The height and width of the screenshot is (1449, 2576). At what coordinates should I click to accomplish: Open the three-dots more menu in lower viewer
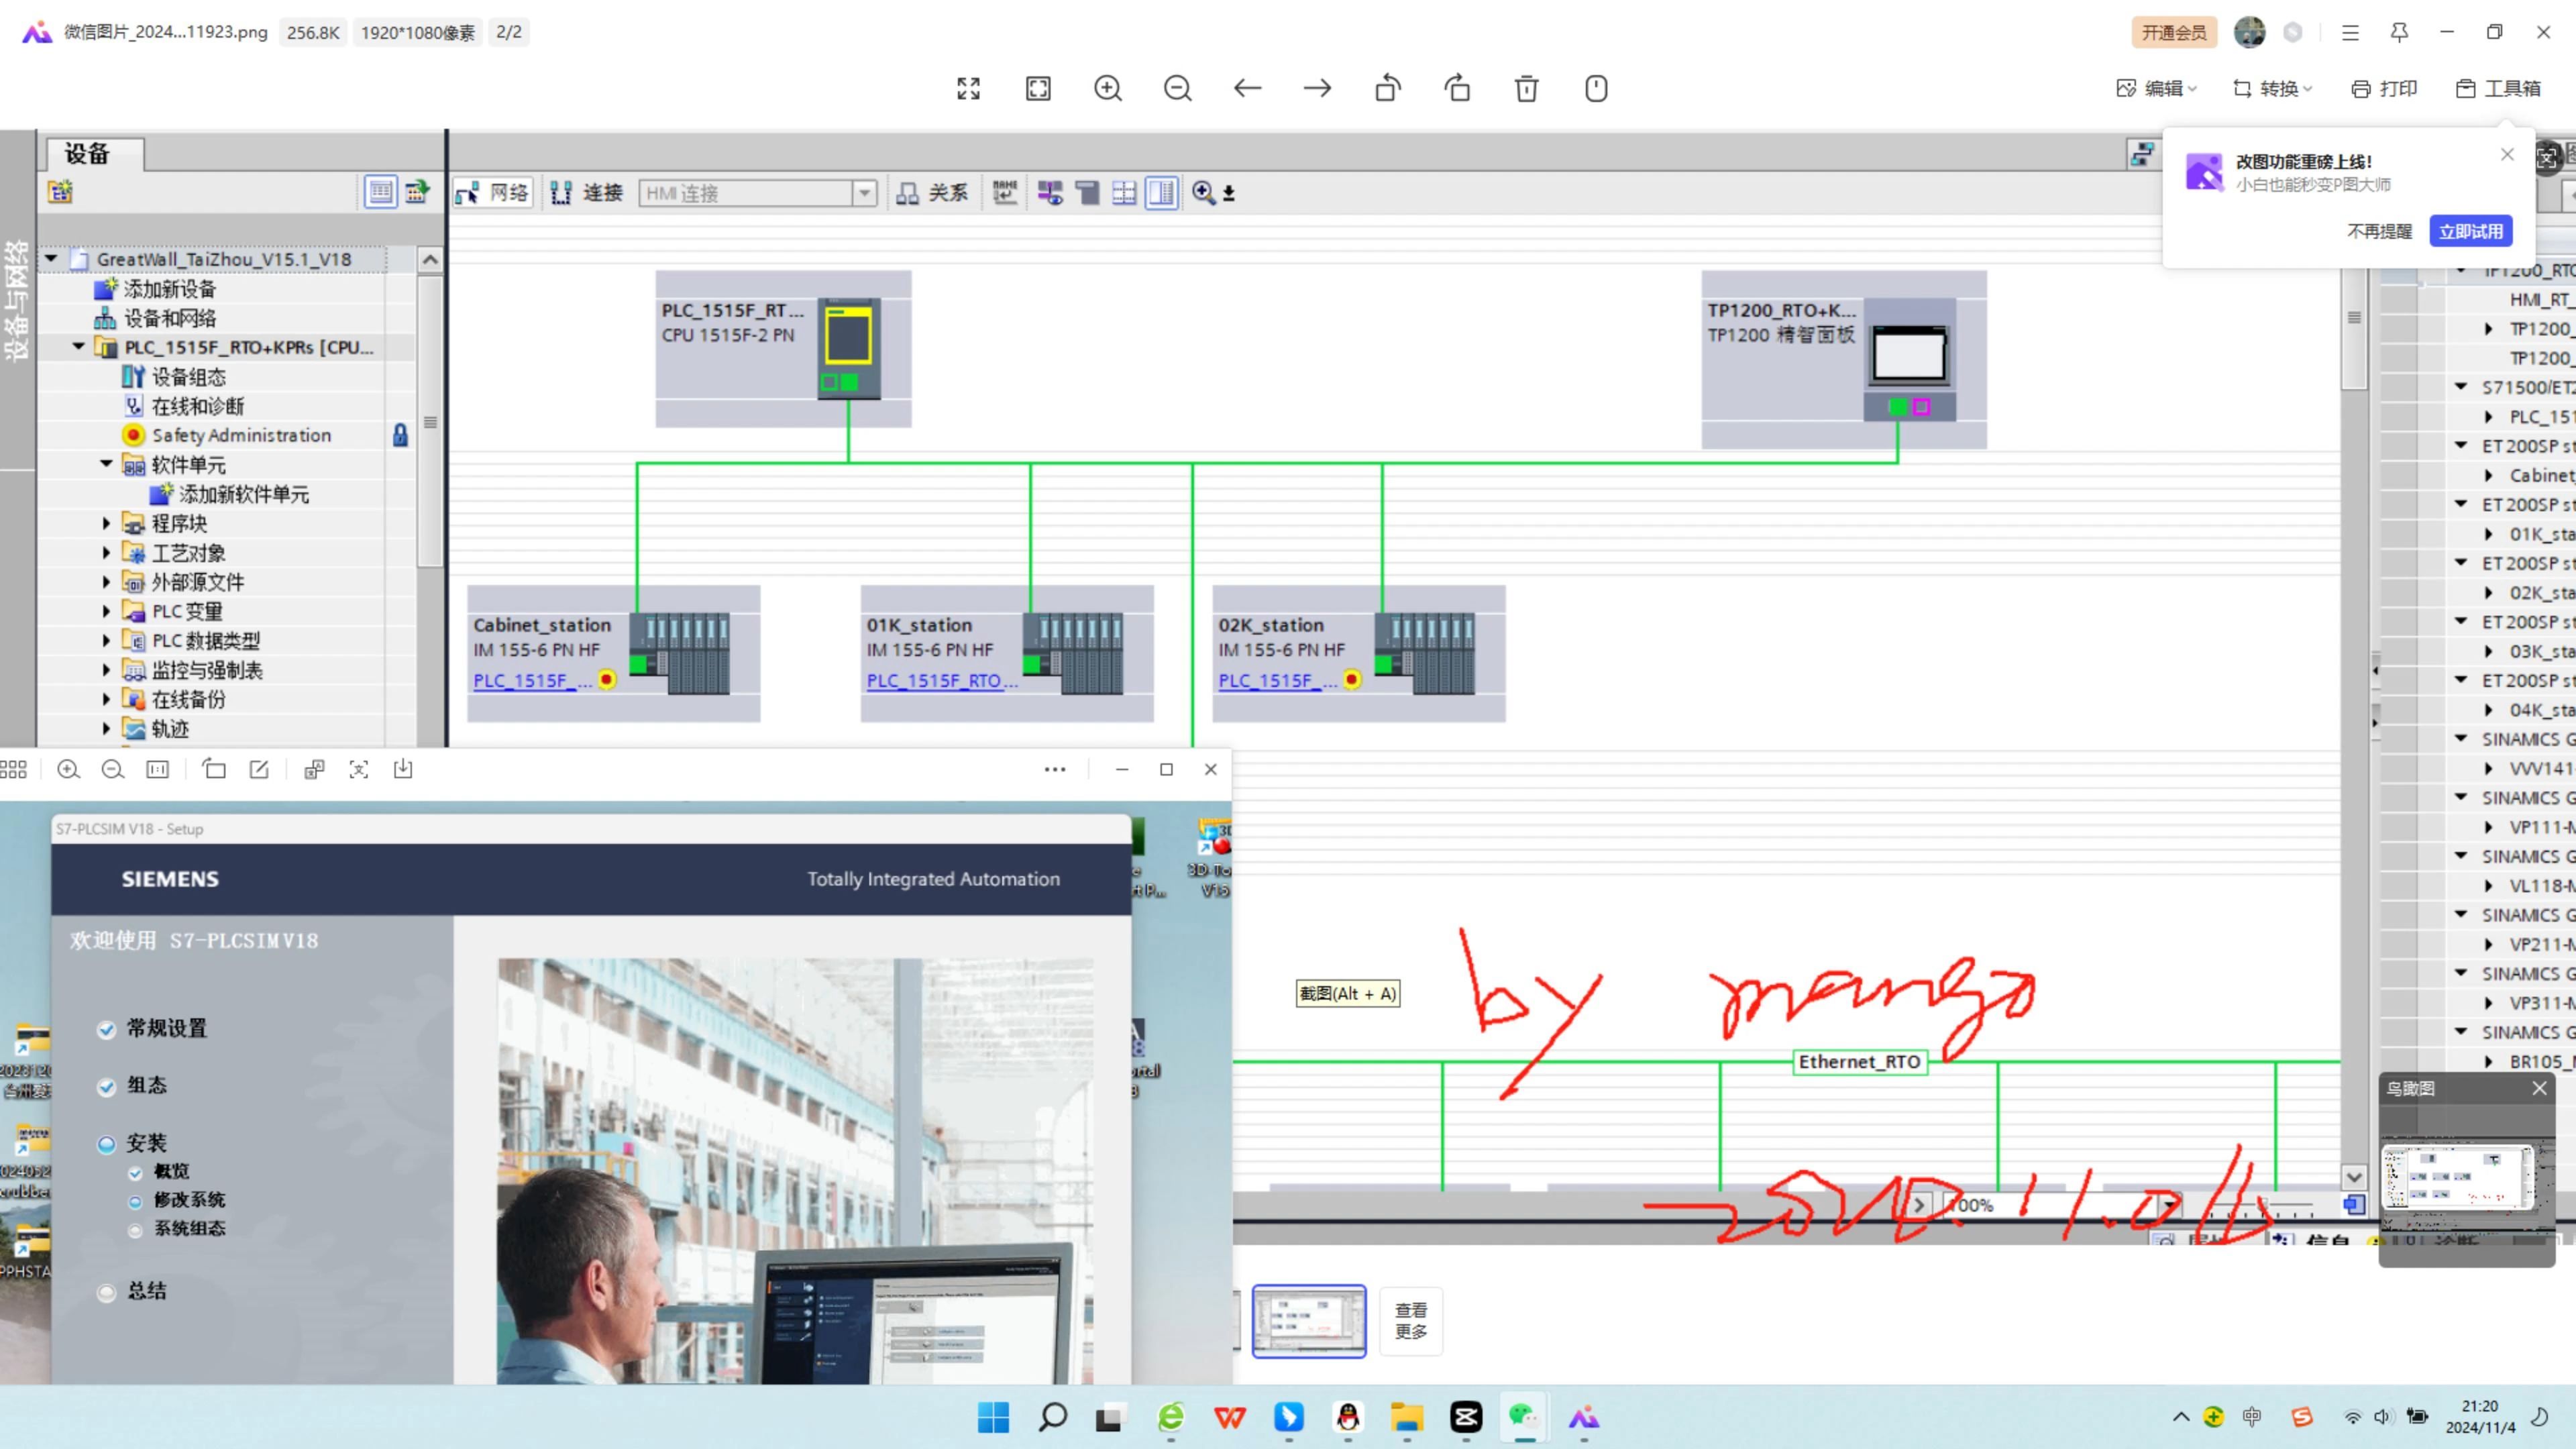[x=1055, y=769]
